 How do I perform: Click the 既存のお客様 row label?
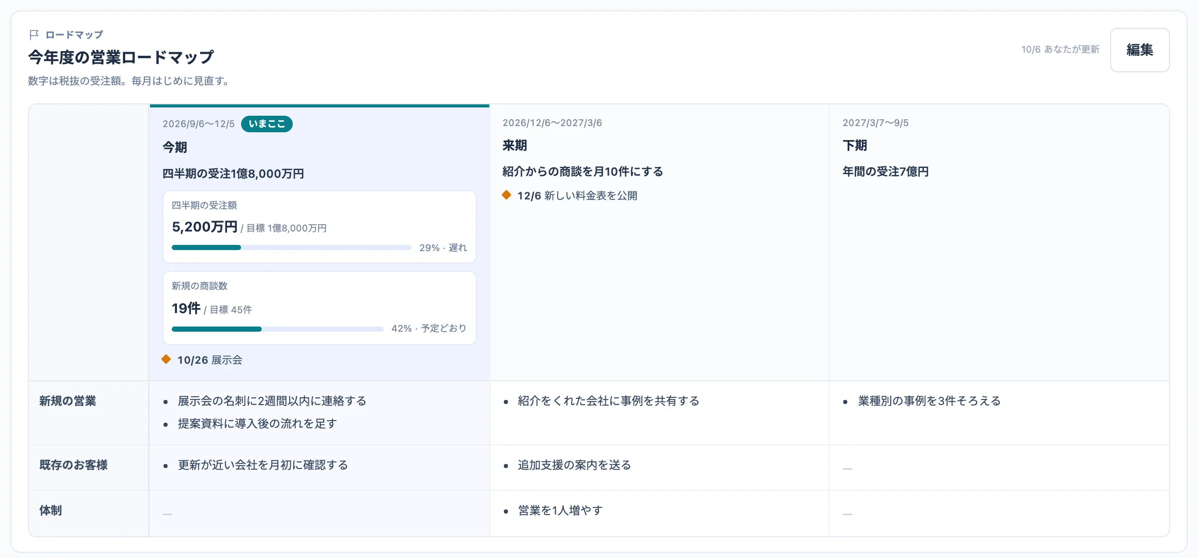73,465
